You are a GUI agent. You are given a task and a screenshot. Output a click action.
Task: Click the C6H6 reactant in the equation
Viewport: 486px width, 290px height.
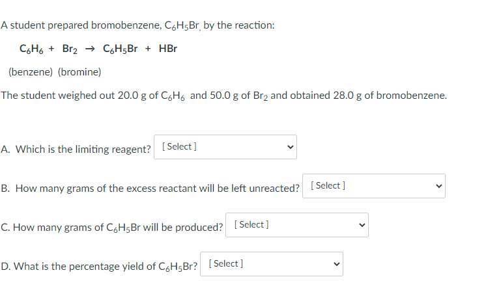[x=32, y=49]
